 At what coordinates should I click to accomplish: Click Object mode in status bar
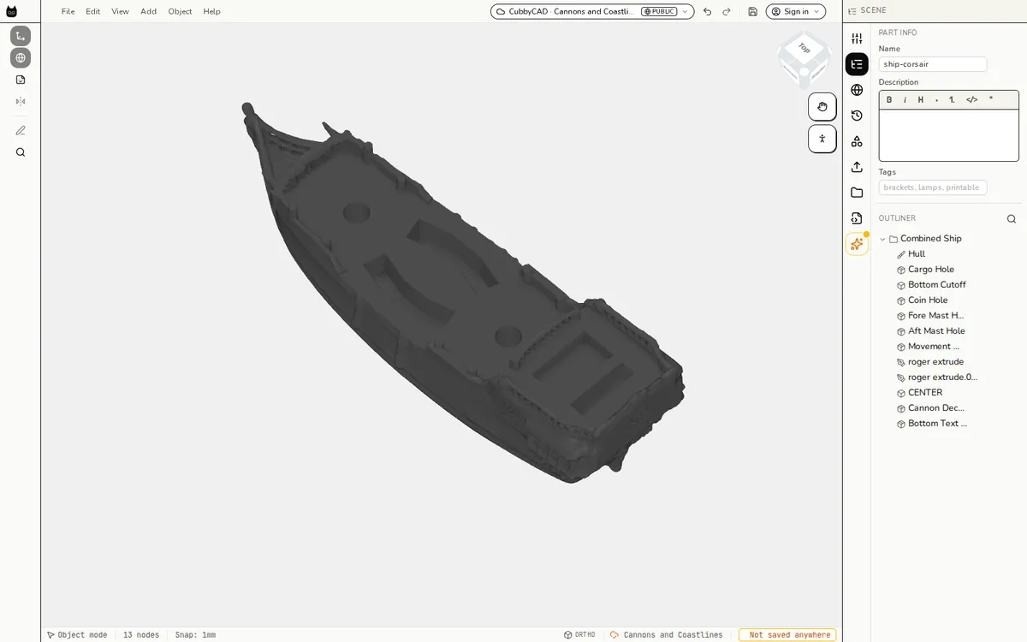77,635
